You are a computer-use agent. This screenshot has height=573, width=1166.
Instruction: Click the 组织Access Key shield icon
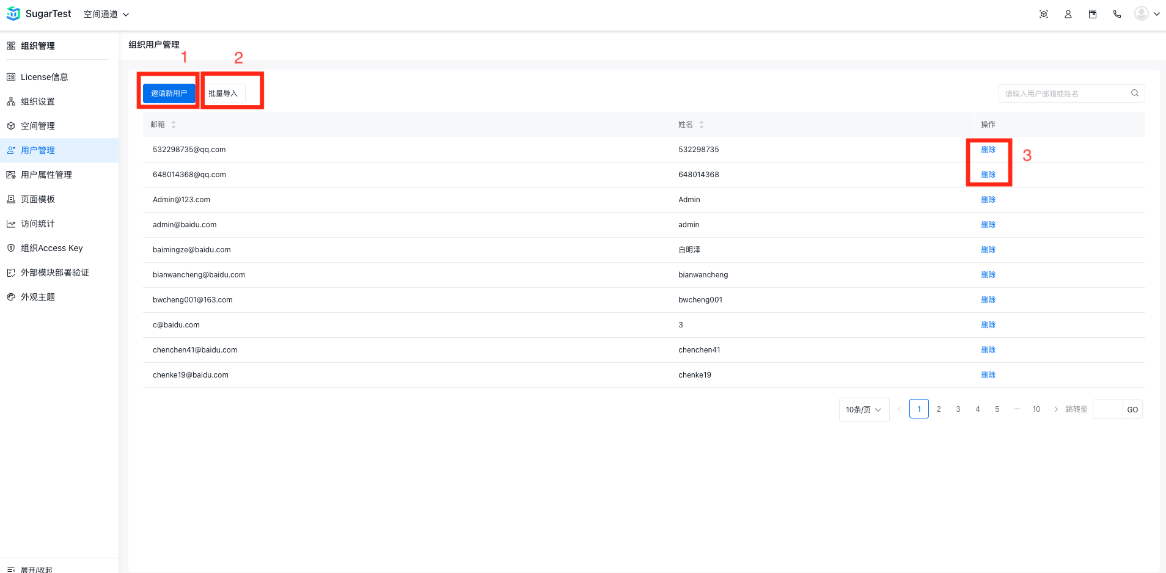11,248
